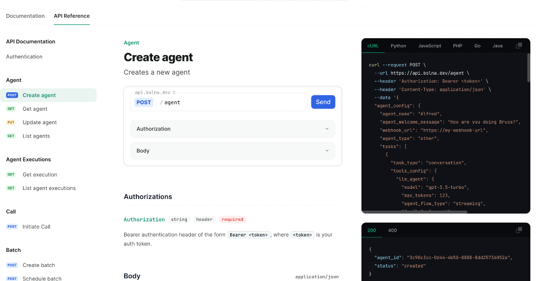Select the Go code tab
The width and height of the screenshot is (536, 281).
click(x=477, y=46)
